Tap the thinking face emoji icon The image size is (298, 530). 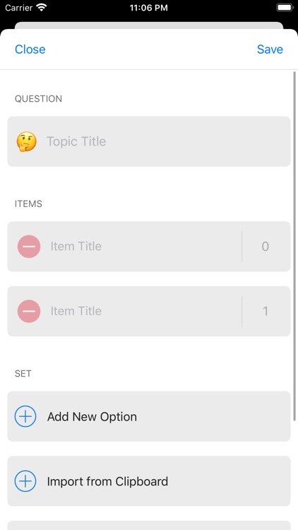coord(26,141)
